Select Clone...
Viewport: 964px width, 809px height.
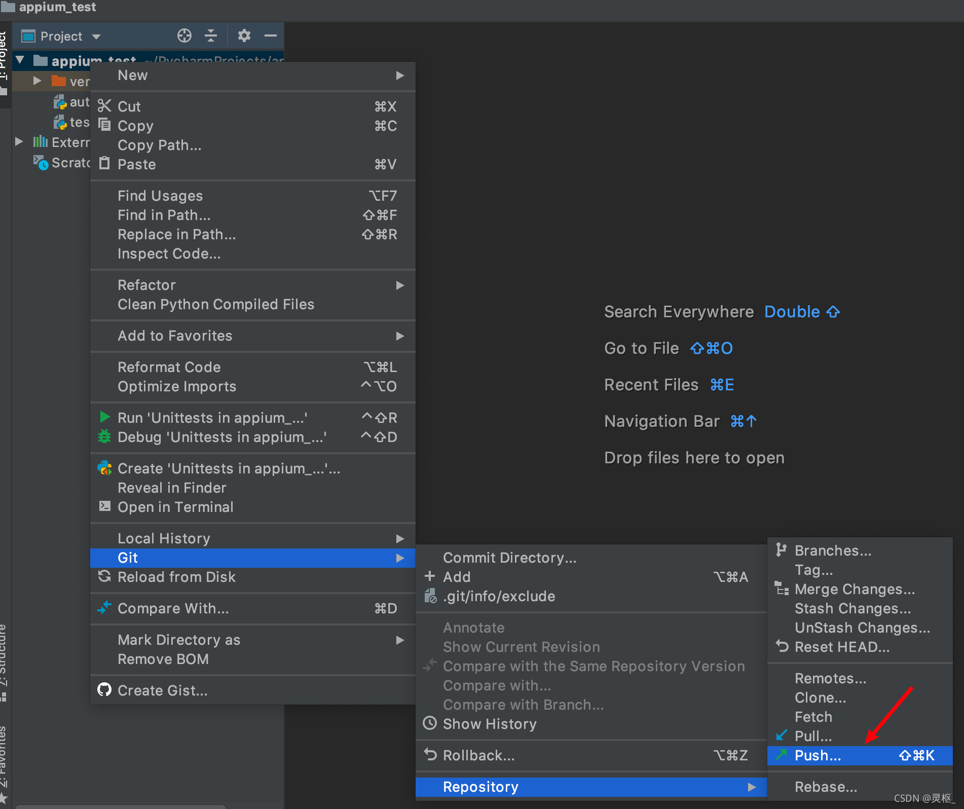tap(860, 697)
